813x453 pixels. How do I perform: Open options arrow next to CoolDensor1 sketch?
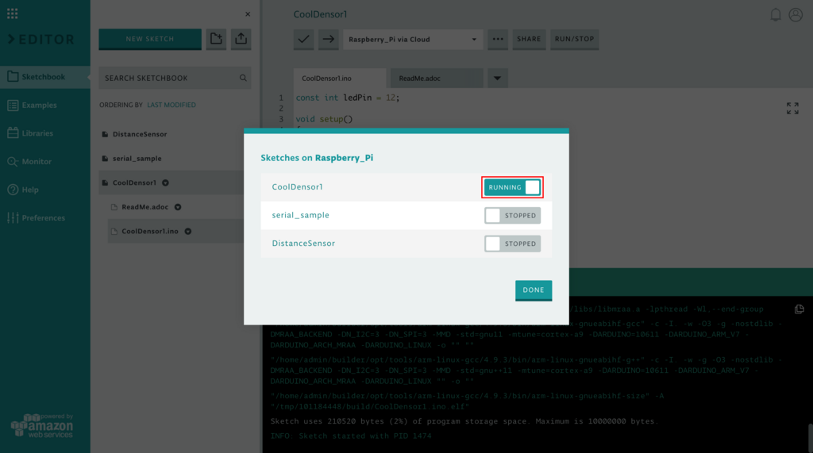(x=165, y=183)
